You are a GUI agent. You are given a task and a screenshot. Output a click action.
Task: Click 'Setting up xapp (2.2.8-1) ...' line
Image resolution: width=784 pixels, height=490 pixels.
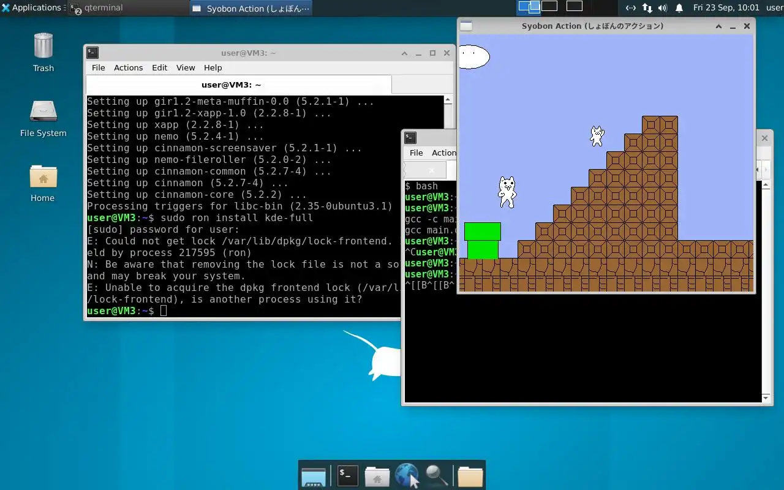coord(175,125)
